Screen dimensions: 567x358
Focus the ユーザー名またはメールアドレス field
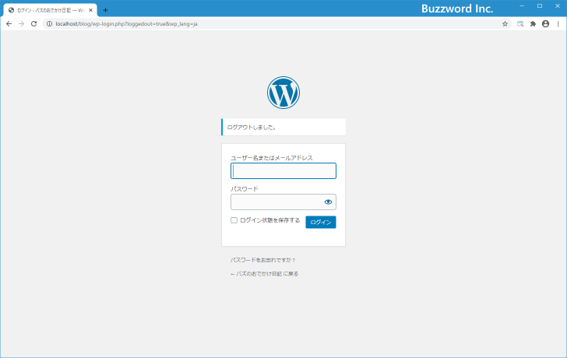(283, 171)
